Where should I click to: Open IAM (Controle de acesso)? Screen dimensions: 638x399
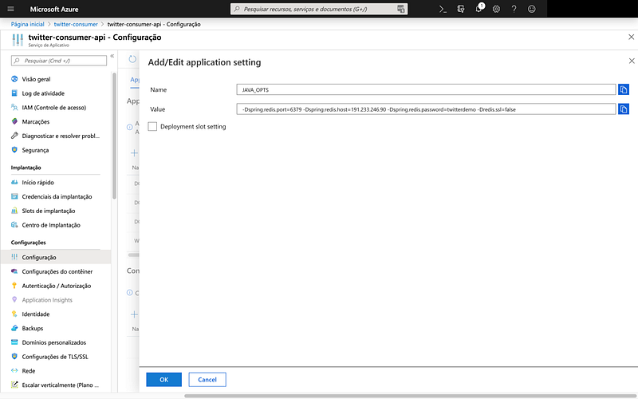coord(55,108)
